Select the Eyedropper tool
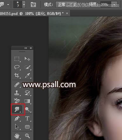 [x=27, y=75]
